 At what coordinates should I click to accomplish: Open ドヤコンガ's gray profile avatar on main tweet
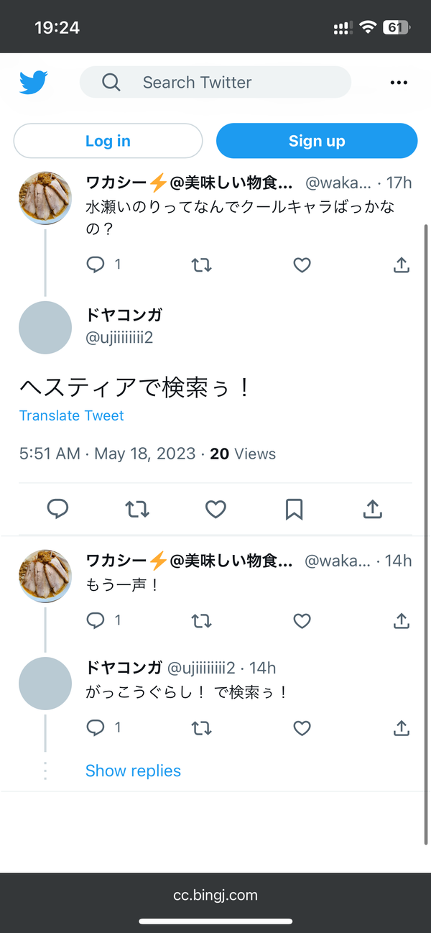(x=45, y=328)
